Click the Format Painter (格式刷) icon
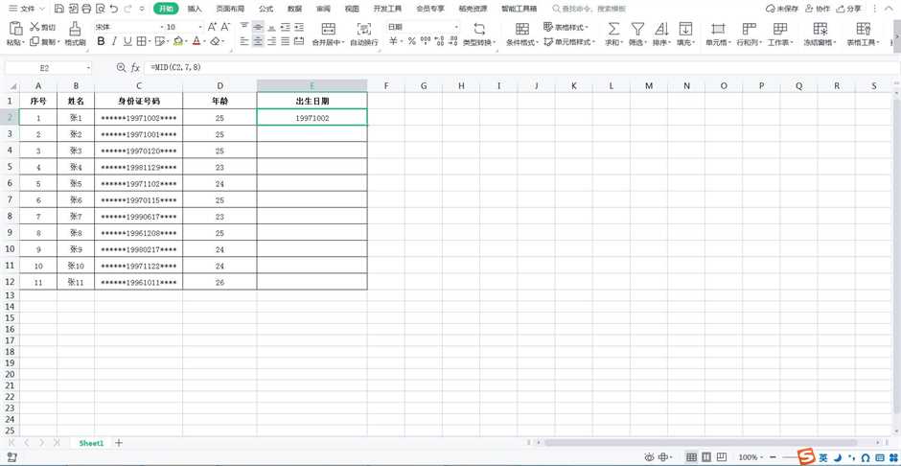 (x=75, y=29)
